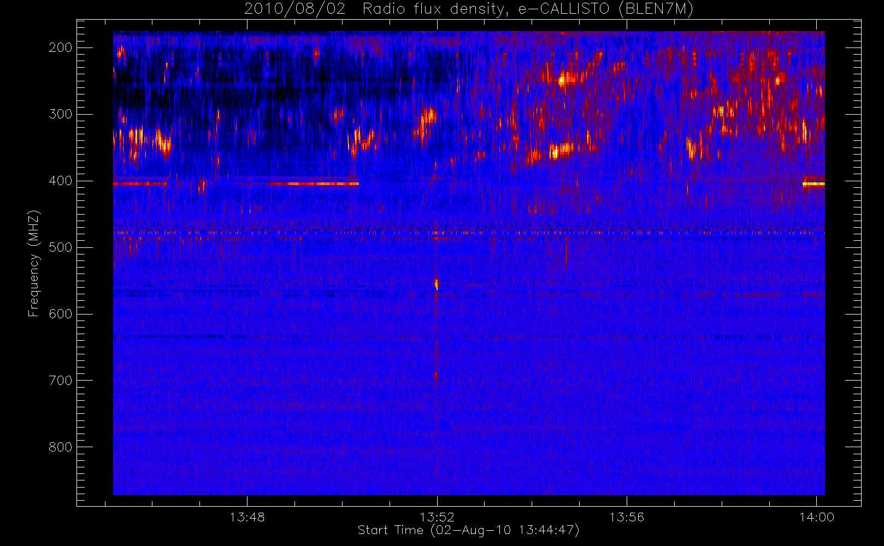The height and width of the screenshot is (546, 884).
Task: Click the plot title 'Radio flux density, e-CALLISTO (BLEN7M)'
Action: coord(528,9)
